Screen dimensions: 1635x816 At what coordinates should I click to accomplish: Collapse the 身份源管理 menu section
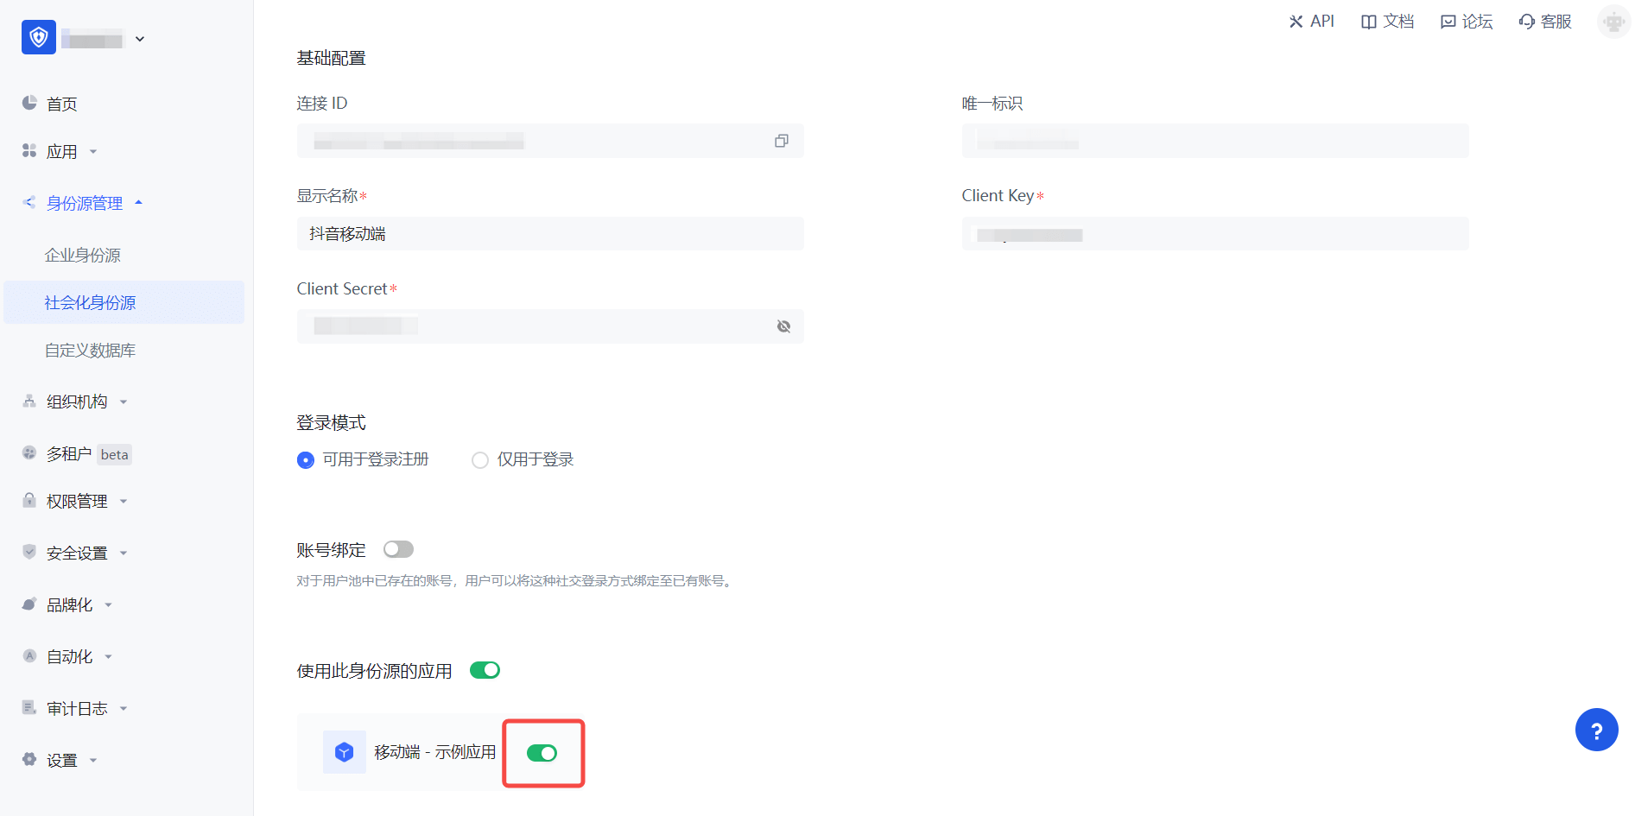84,203
